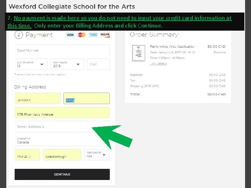Screen dimensions: 251x188
Task: Click the Card Number field
Action: tap(62, 50)
